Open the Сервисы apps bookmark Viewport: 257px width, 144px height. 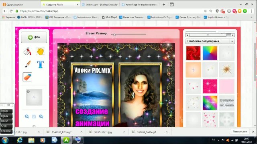click(x=8, y=17)
